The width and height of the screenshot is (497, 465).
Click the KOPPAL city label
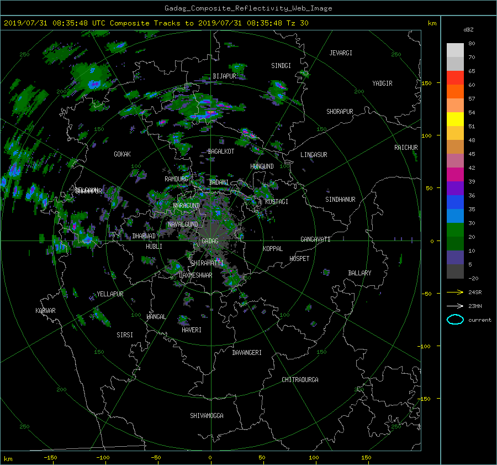273,249
